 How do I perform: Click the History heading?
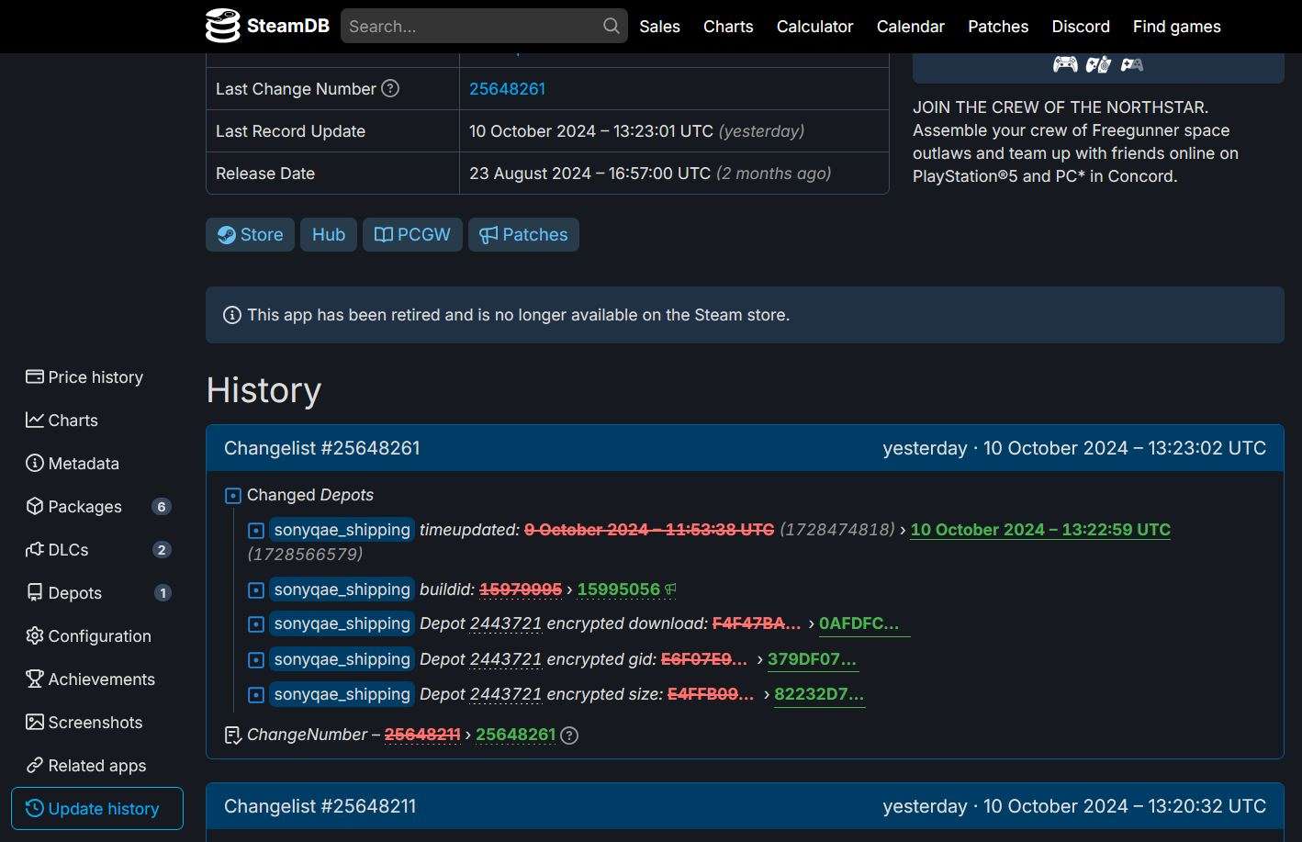[x=264, y=390]
